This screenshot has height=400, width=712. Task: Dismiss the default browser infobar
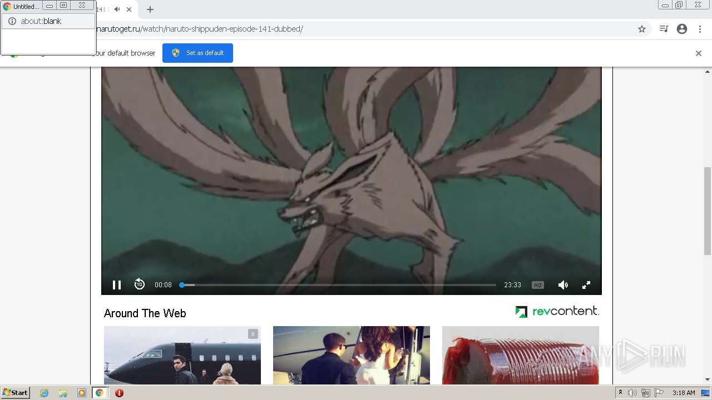699,53
